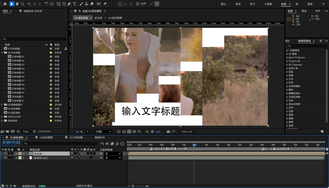Open the 渲染队列 tab

pos(99,138)
